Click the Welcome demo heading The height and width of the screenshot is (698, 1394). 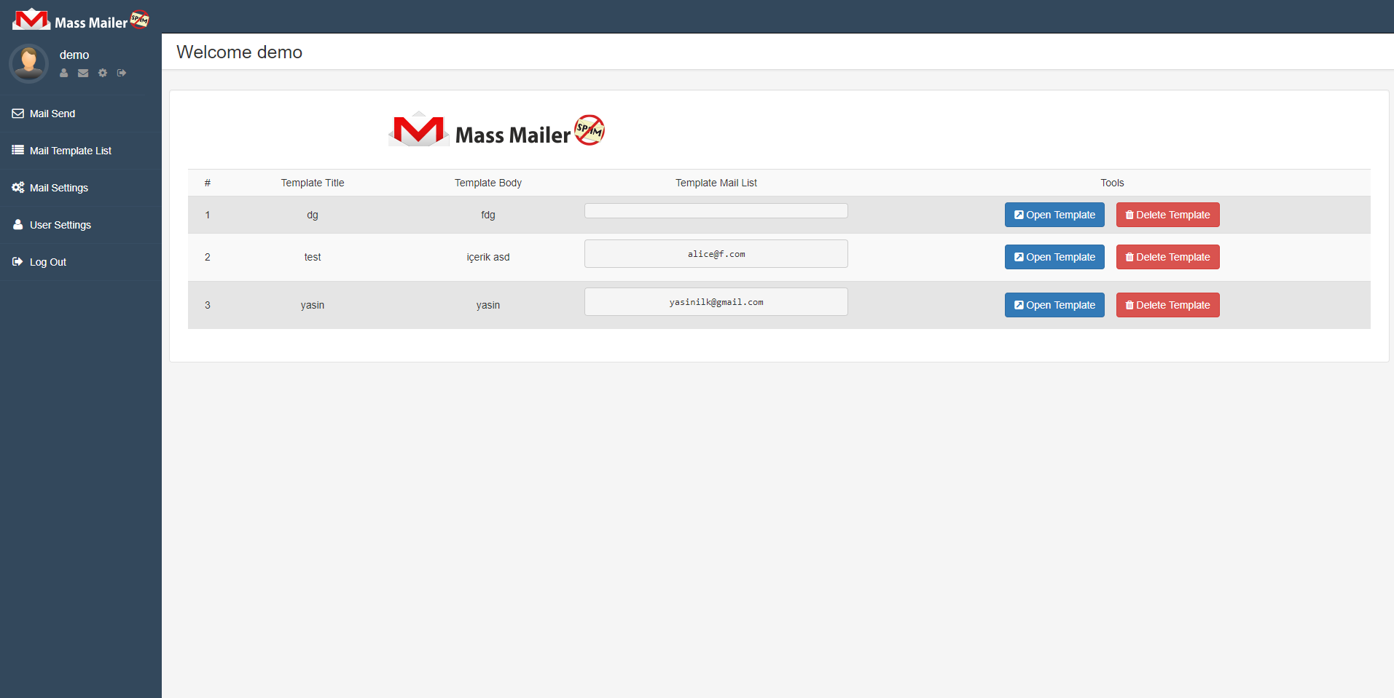point(239,52)
